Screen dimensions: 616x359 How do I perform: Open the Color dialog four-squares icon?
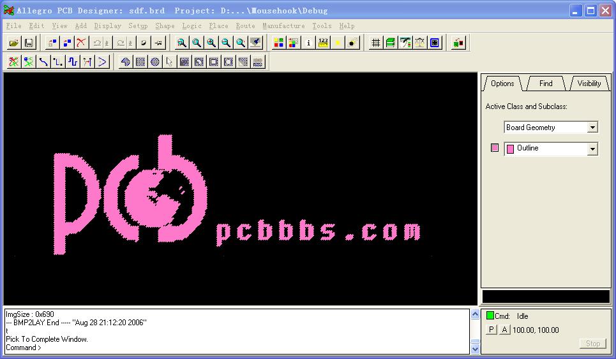tap(278, 42)
